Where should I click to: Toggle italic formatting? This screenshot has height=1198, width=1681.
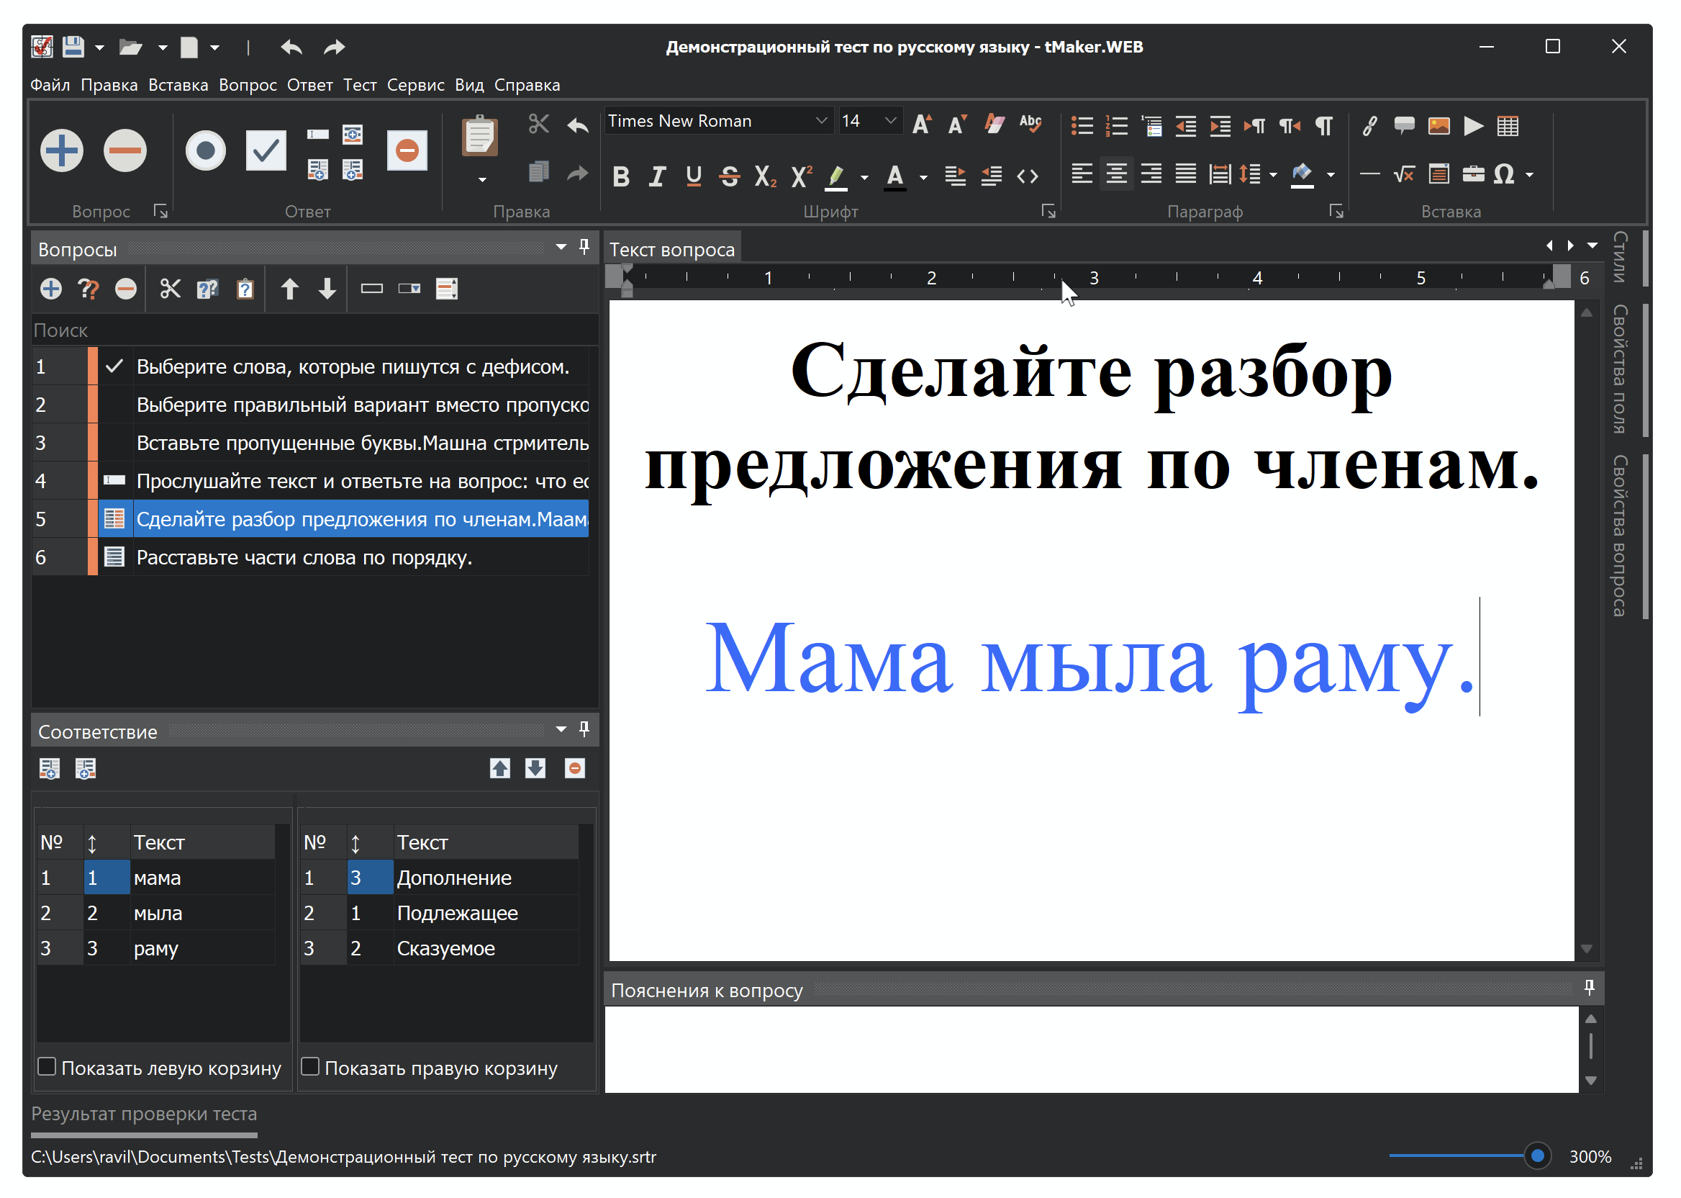coord(657,176)
